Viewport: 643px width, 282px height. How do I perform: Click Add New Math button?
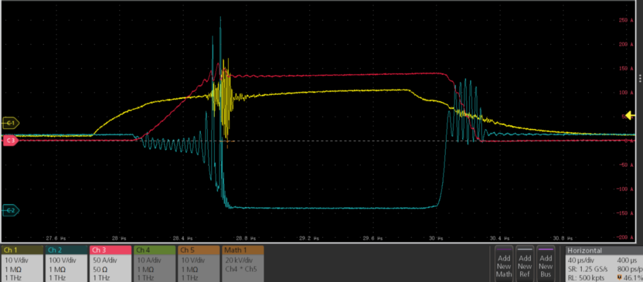click(504, 262)
